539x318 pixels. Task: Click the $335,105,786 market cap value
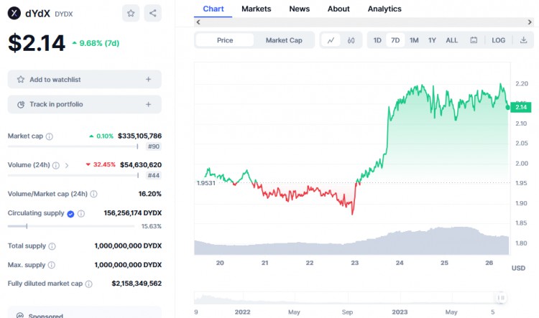139,136
